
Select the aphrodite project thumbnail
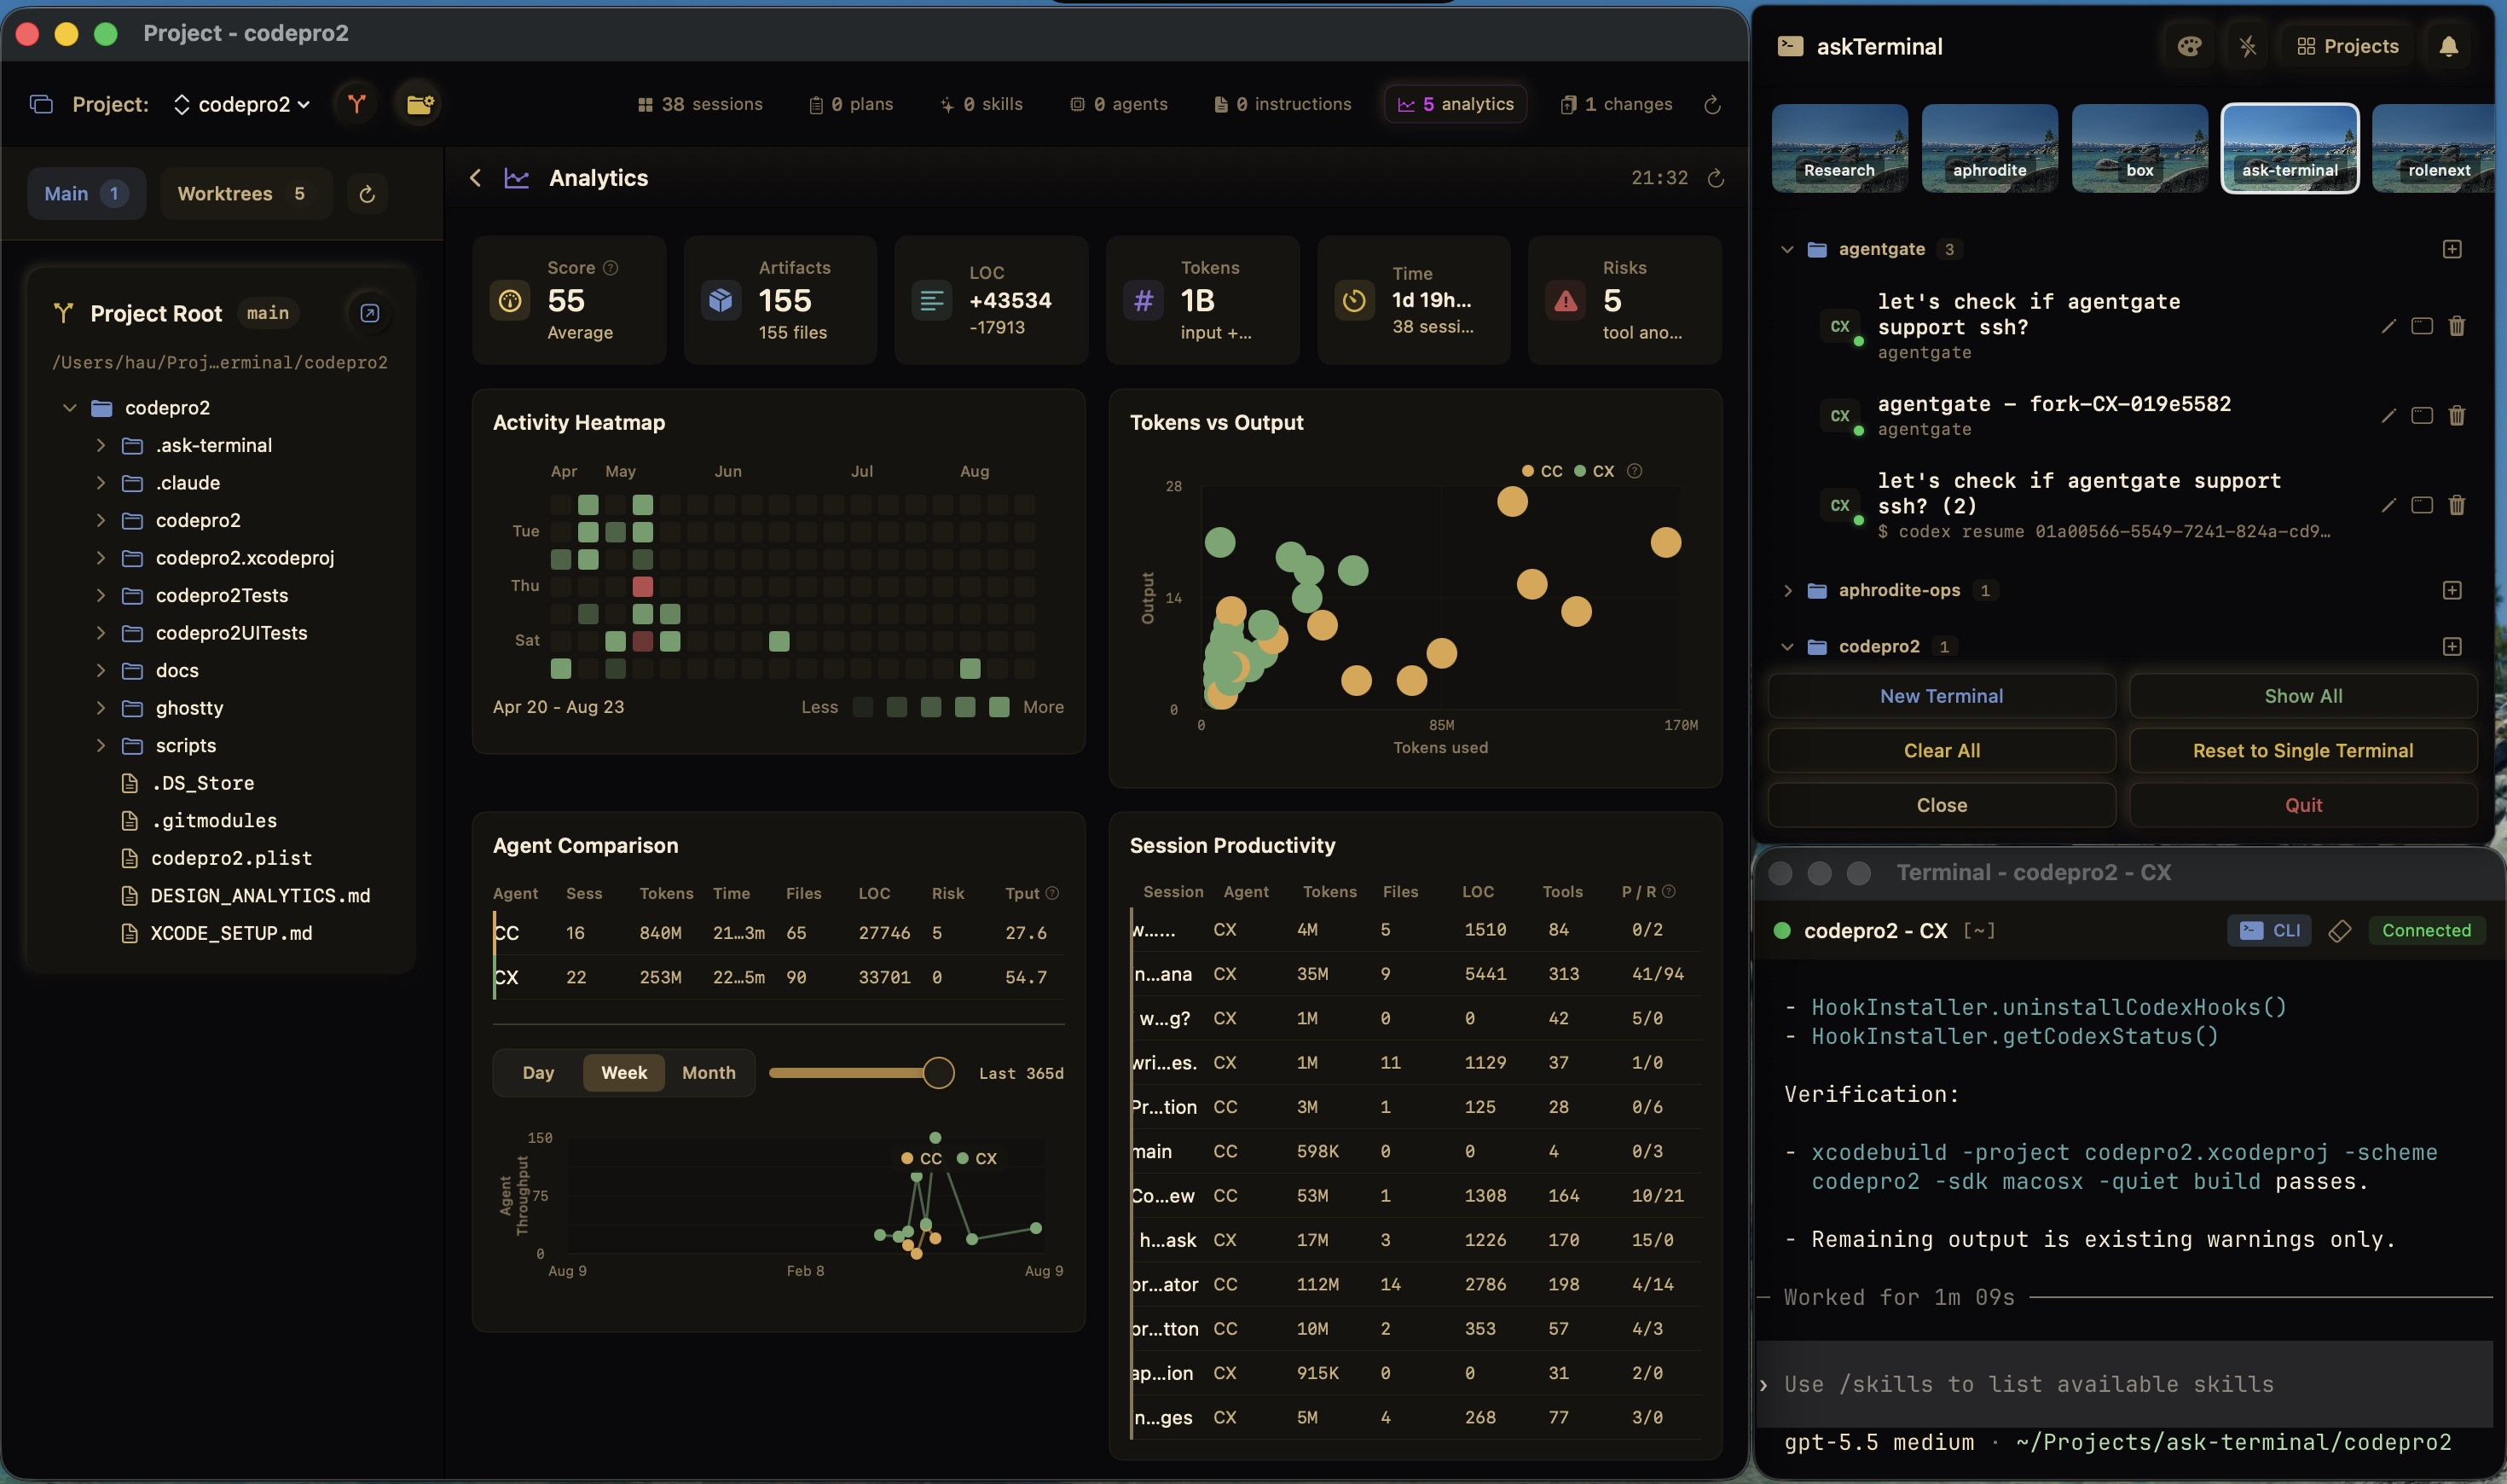[x=1989, y=148]
